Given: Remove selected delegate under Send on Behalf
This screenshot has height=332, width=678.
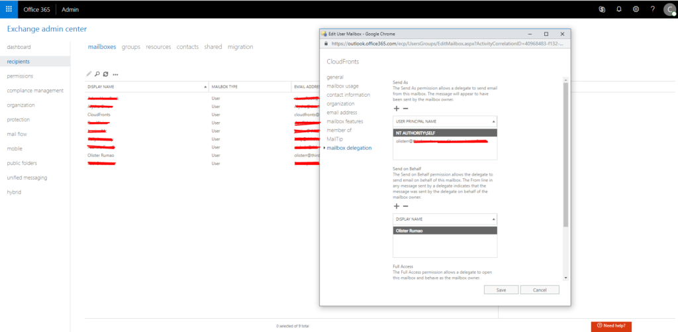Looking at the screenshot, I should 405,206.
